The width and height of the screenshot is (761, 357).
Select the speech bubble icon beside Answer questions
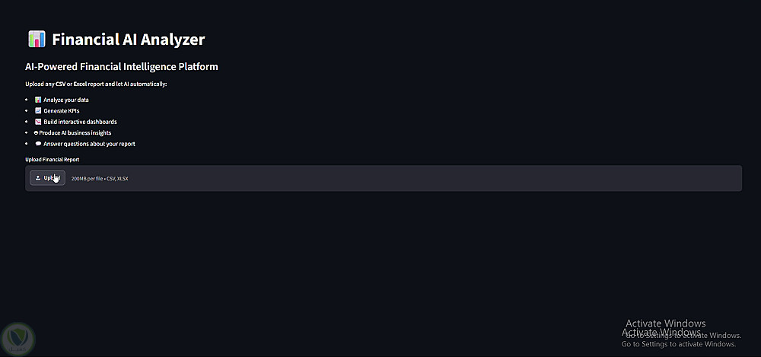(x=38, y=144)
